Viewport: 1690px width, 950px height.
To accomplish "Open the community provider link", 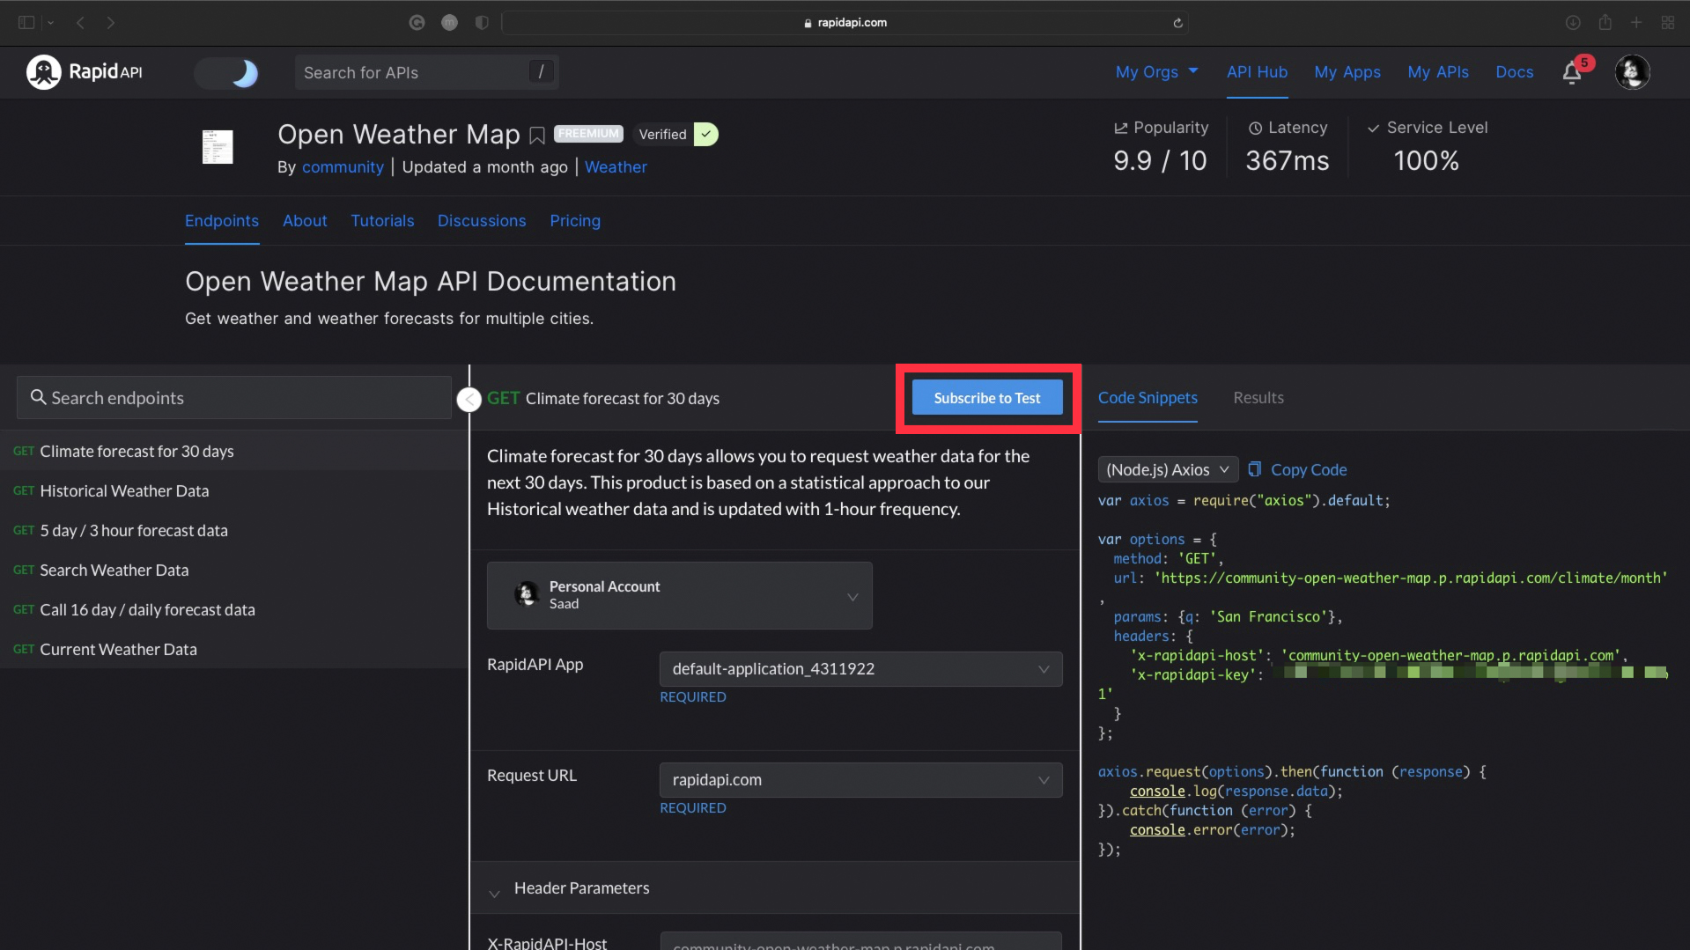I will [343, 167].
